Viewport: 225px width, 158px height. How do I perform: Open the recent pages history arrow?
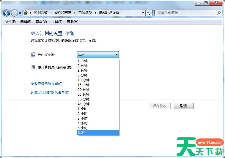pos(20,13)
